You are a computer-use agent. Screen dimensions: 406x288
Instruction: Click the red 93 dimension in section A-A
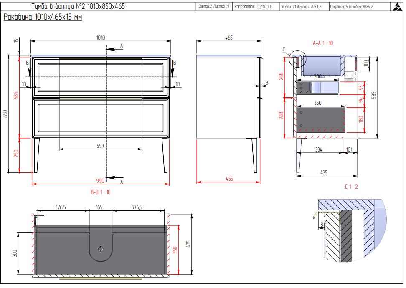[x=361, y=88]
